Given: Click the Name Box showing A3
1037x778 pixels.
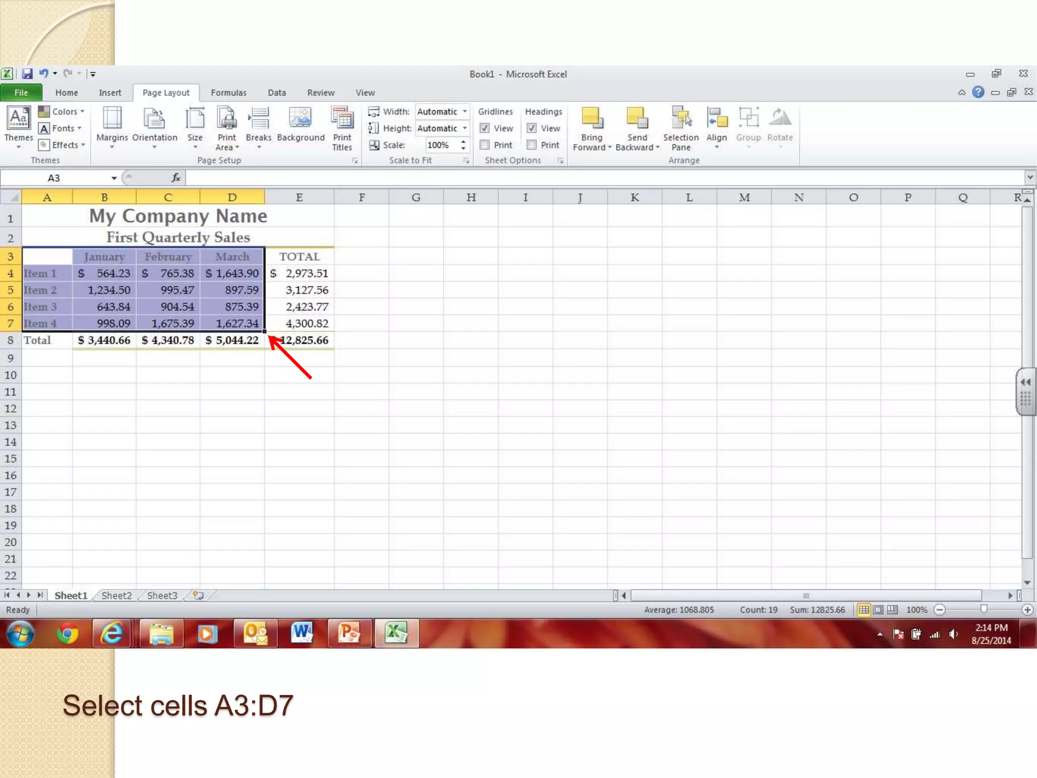Looking at the screenshot, I should tap(54, 178).
